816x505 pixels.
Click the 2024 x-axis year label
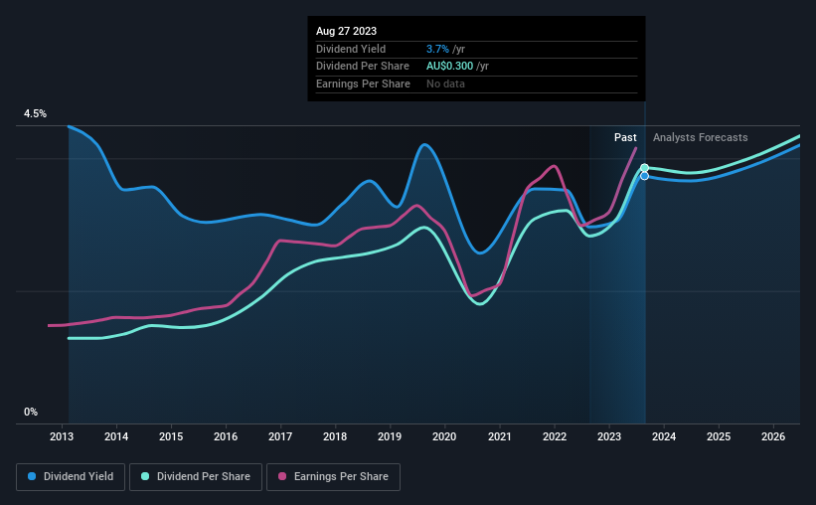tap(664, 436)
